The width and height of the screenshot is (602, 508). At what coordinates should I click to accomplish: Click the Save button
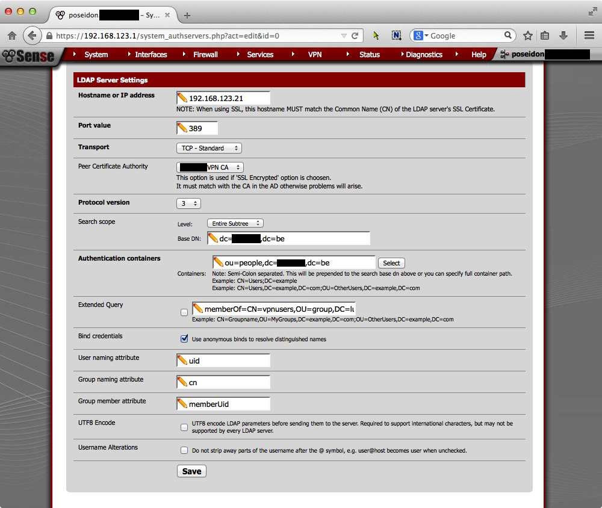(191, 471)
